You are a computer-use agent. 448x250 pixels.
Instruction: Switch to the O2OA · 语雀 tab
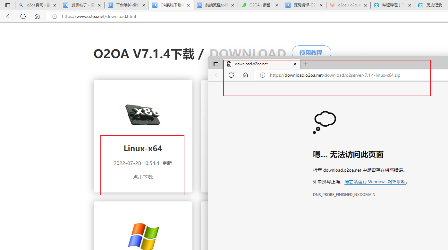[x=260, y=5]
